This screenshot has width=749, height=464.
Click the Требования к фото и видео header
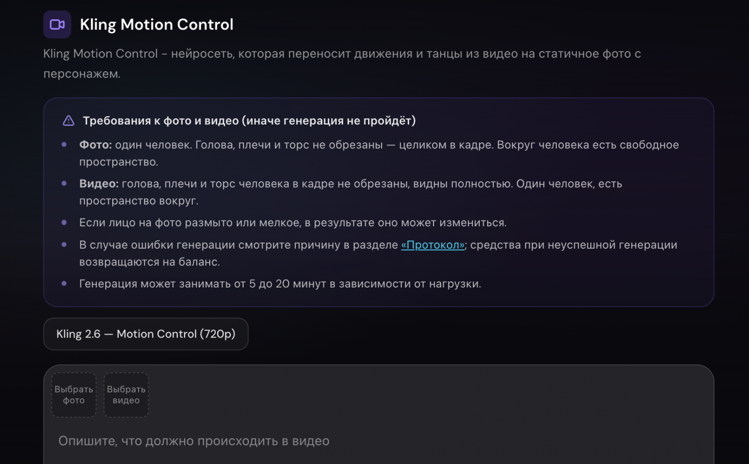(x=250, y=120)
